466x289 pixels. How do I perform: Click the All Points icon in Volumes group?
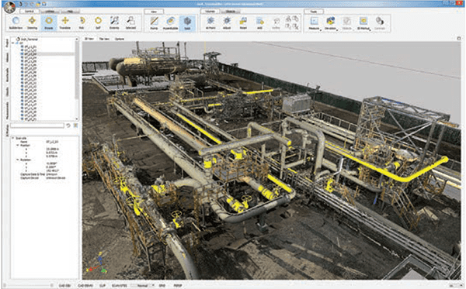pyautogui.click(x=210, y=22)
